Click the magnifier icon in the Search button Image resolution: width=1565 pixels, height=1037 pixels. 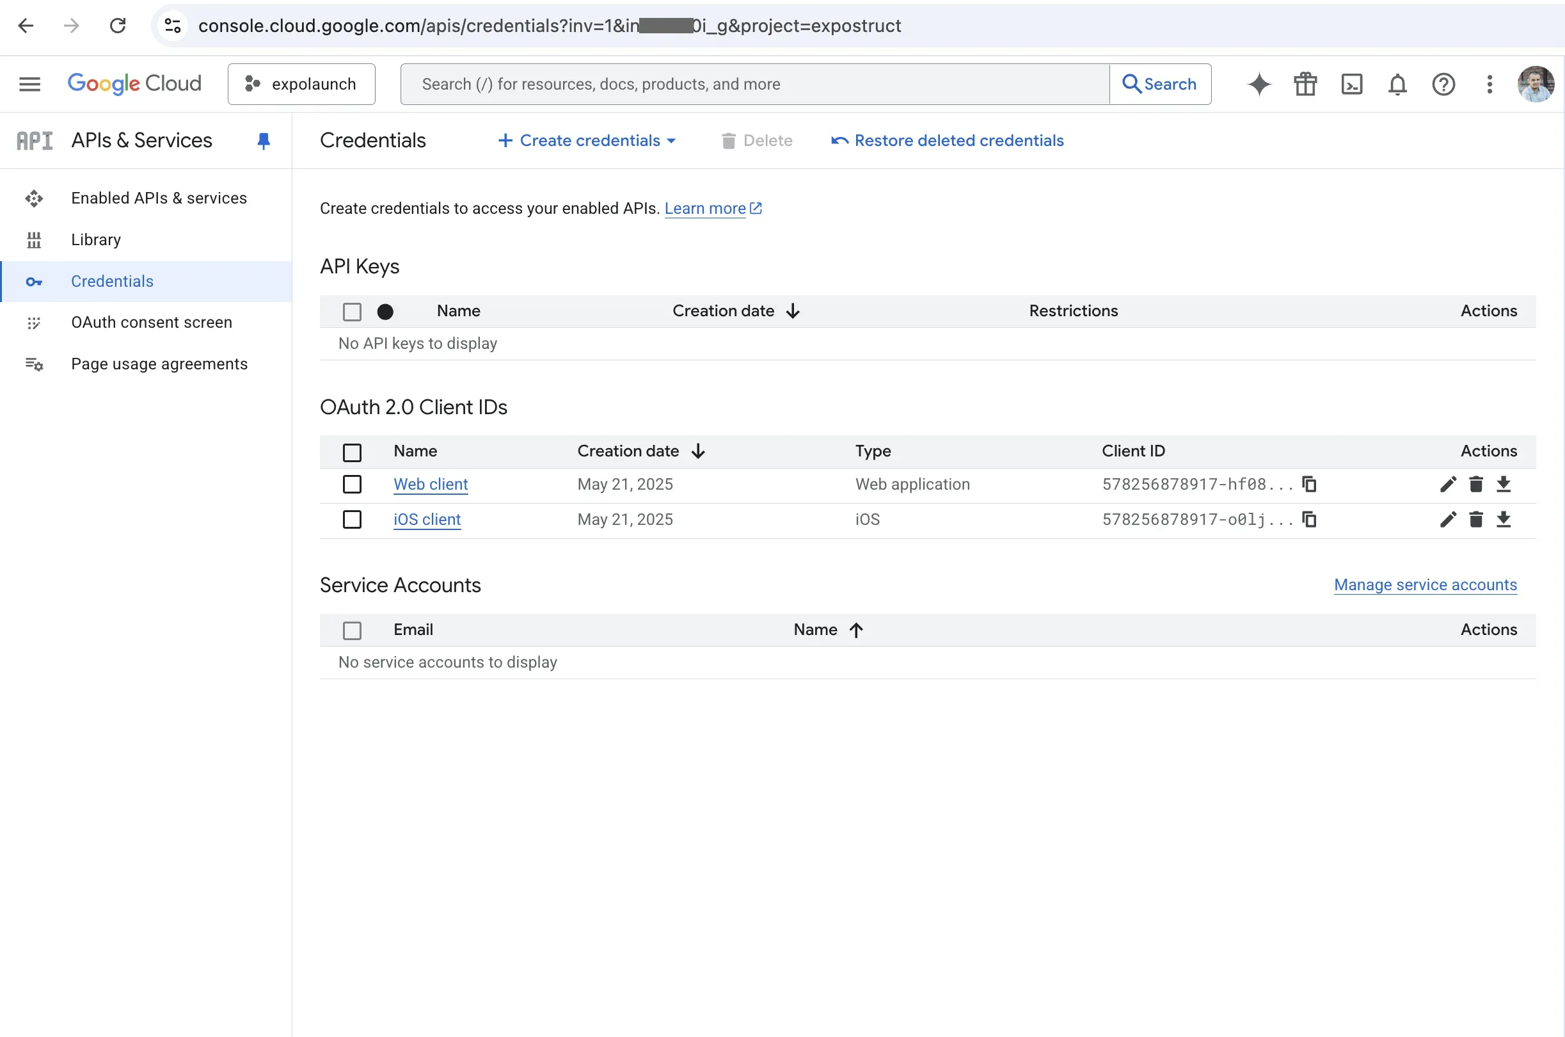point(1131,84)
